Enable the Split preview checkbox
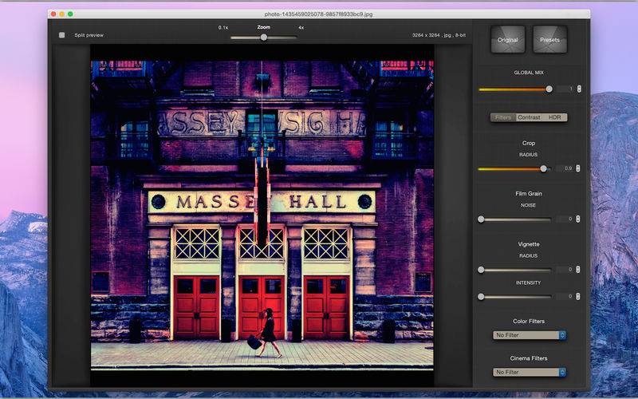Screen dimensions: 638x399 click(x=62, y=35)
